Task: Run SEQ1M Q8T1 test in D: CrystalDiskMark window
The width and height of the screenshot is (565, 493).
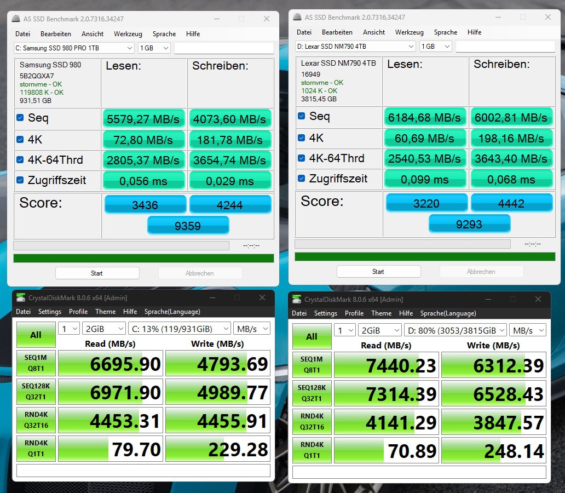Action: [312, 365]
